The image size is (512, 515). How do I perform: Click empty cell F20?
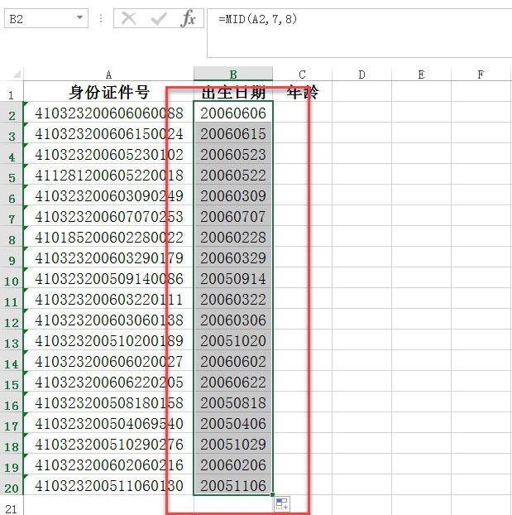(481, 485)
